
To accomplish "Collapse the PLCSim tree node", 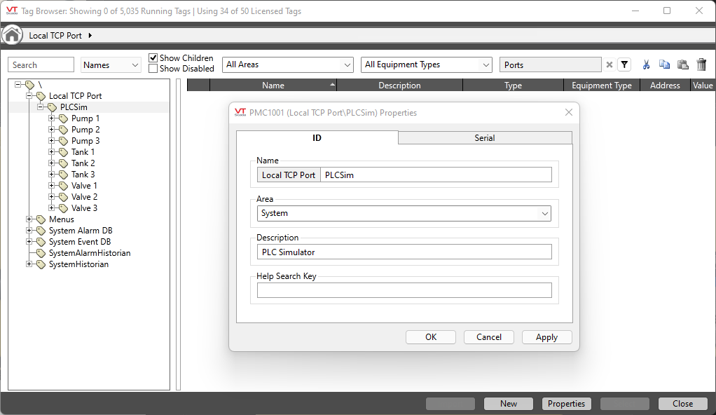I will click(41, 107).
